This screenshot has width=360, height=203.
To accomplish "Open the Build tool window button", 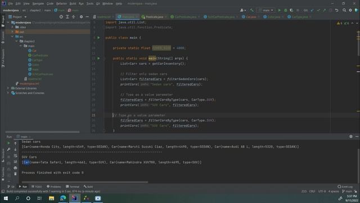I will point(88,187).
